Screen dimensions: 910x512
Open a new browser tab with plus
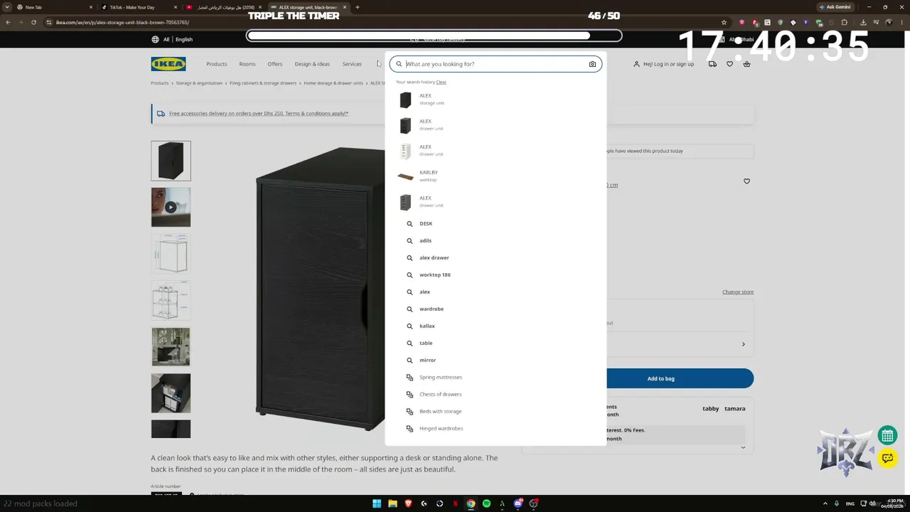pos(357,7)
